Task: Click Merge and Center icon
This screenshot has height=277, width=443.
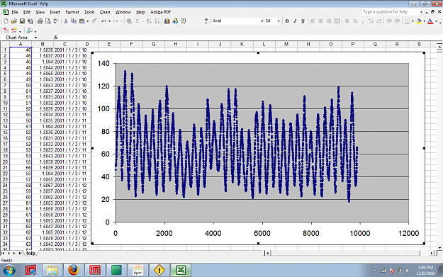Action: pyautogui.click(x=337, y=21)
